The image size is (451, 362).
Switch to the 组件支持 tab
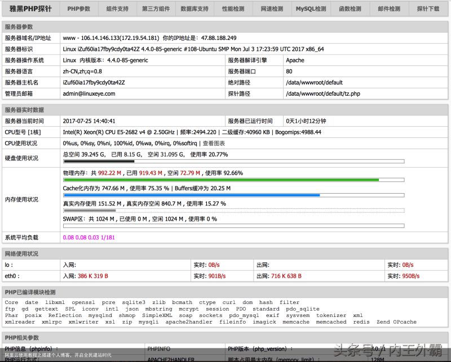click(117, 9)
